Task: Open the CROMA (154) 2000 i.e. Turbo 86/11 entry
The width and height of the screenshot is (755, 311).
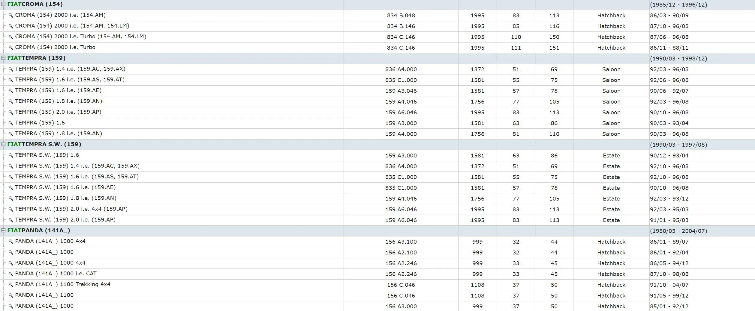Action: [55, 47]
